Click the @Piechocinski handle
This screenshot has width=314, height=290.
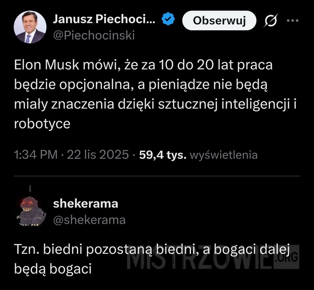click(94, 36)
